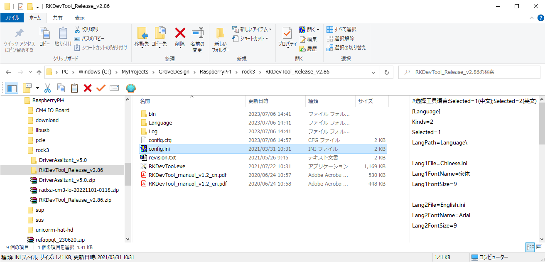Viewport: 545px width, 262px height.
Task: Toggle the navigation pane toolbar button
Action: 12,88
